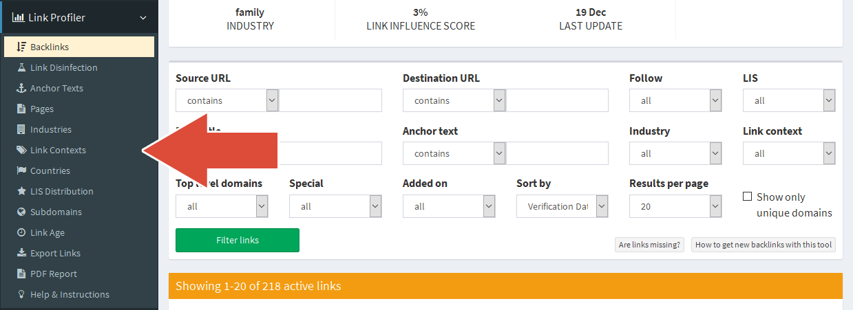Image resolution: width=853 pixels, height=310 pixels.
Task: Open LIS Distribution from the sidebar
Action: click(x=79, y=191)
